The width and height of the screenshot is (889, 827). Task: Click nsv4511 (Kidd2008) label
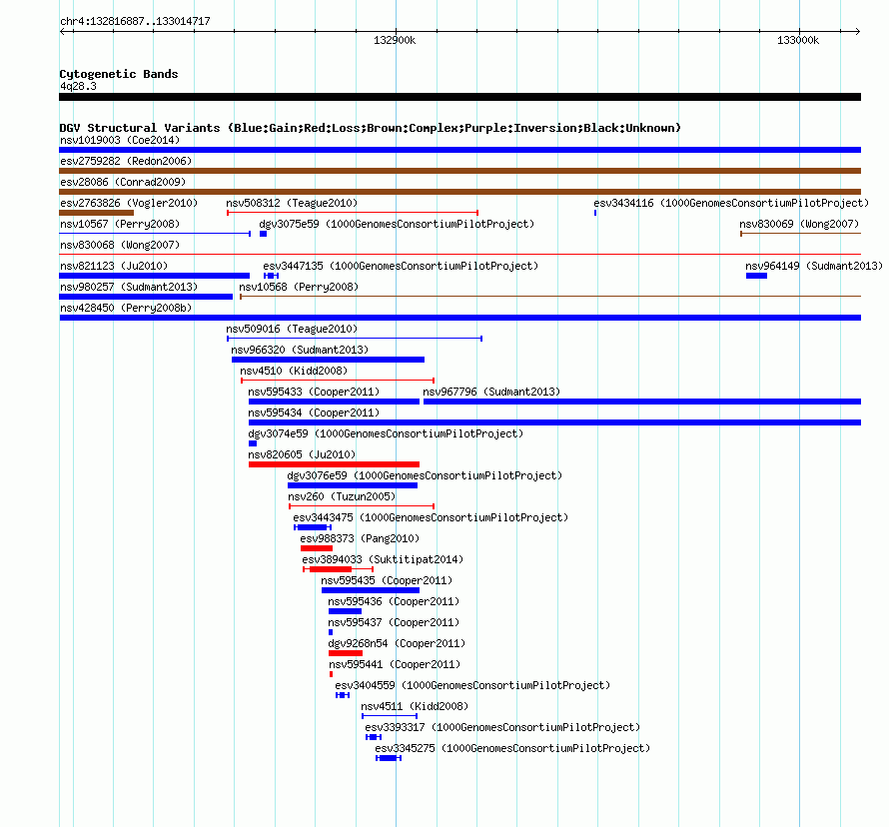click(x=415, y=706)
